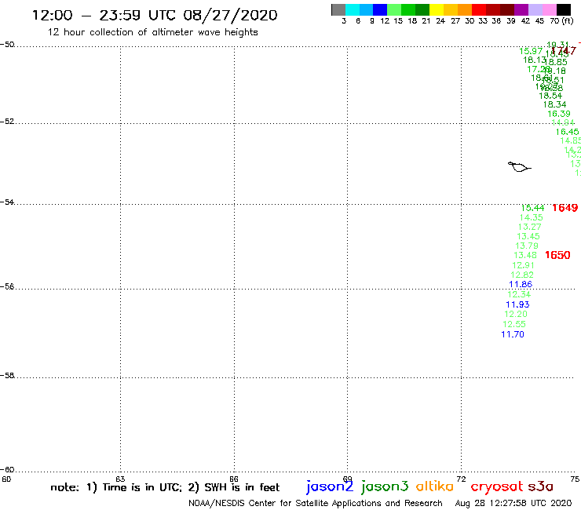Click the dark red 1747 time label
This screenshot has width=581, height=510.
(564, 51)
